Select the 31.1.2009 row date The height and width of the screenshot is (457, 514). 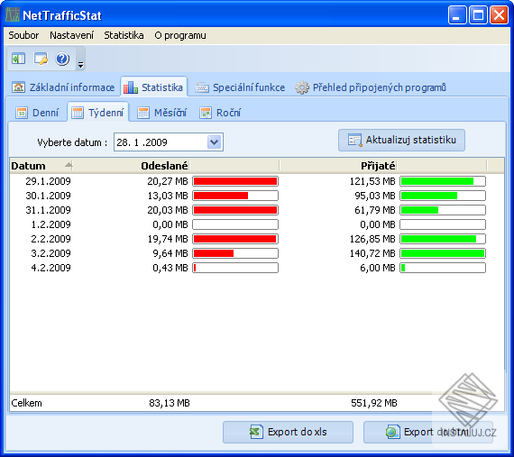click(x=48, y=210)
